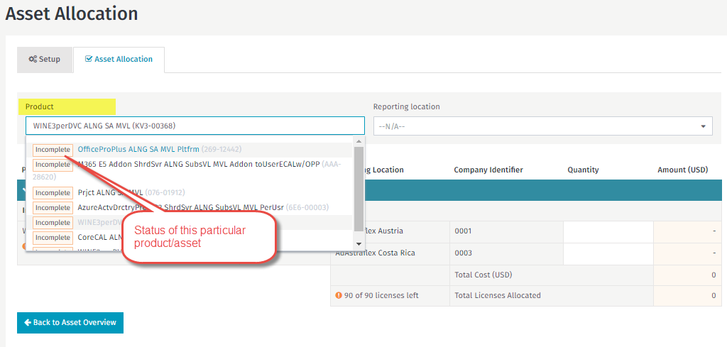Click the checkmark icon on Asset Allocation tab

(88, 60)
